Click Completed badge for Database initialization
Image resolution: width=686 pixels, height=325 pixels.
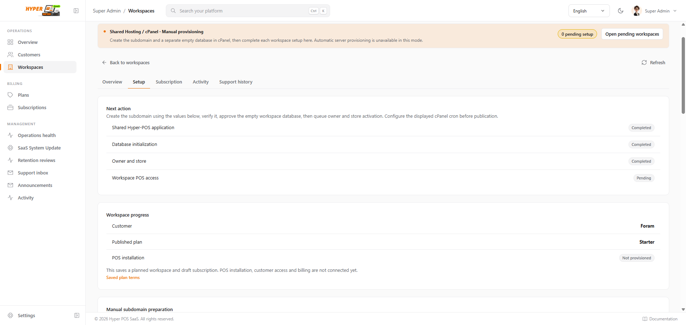pyautogui.click(x=641, y=144)
